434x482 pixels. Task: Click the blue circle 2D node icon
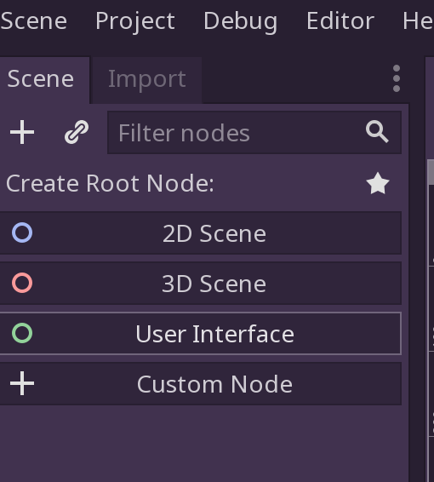click(x=22, y=232)
